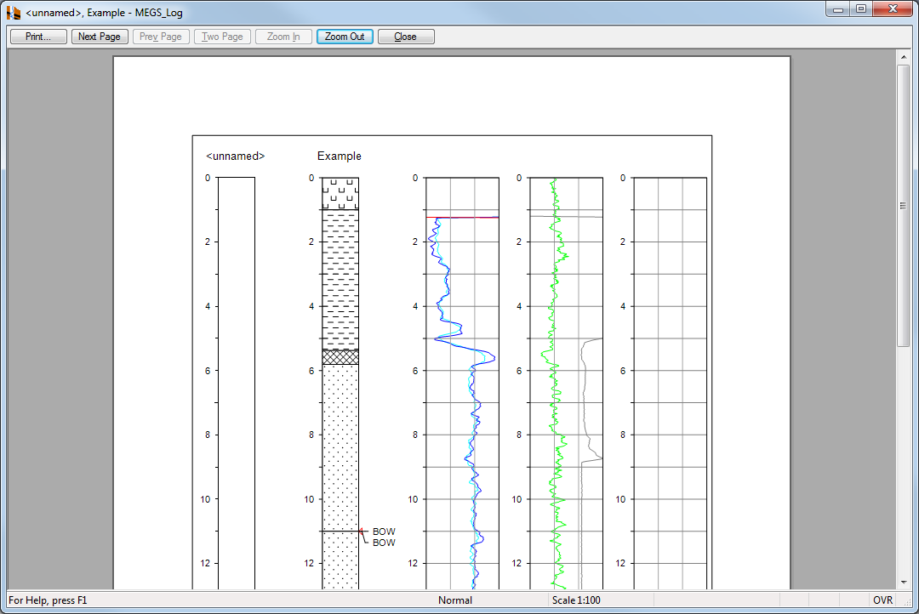Click the Scale 1:100 status bar pane
This screenshot has height=614, width=919.
(x=576, y=600)
